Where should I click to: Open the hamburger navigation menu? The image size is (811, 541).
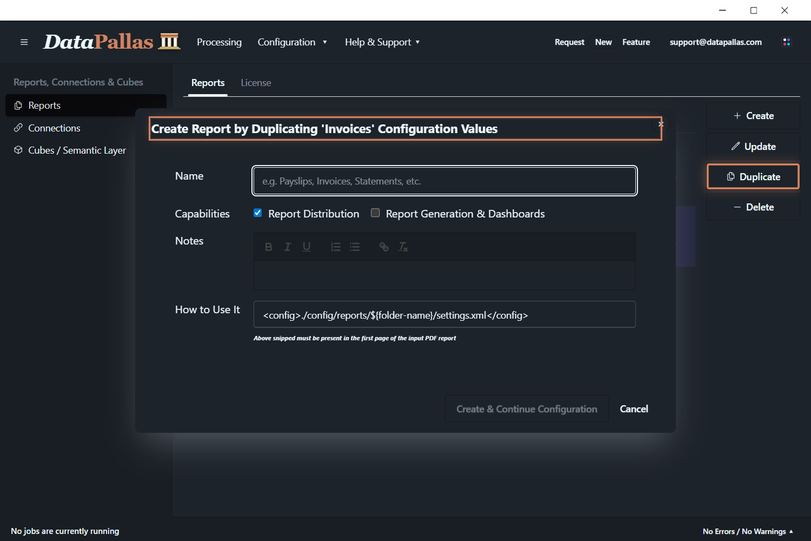click(24, 42)
